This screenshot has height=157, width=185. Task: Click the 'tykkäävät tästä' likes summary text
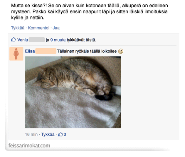pyautogui.click(x=81, y=40)
